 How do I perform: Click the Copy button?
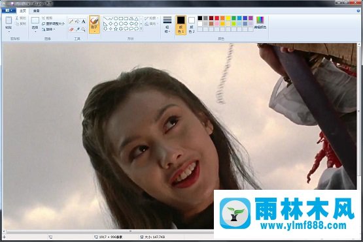click(21, 23)
